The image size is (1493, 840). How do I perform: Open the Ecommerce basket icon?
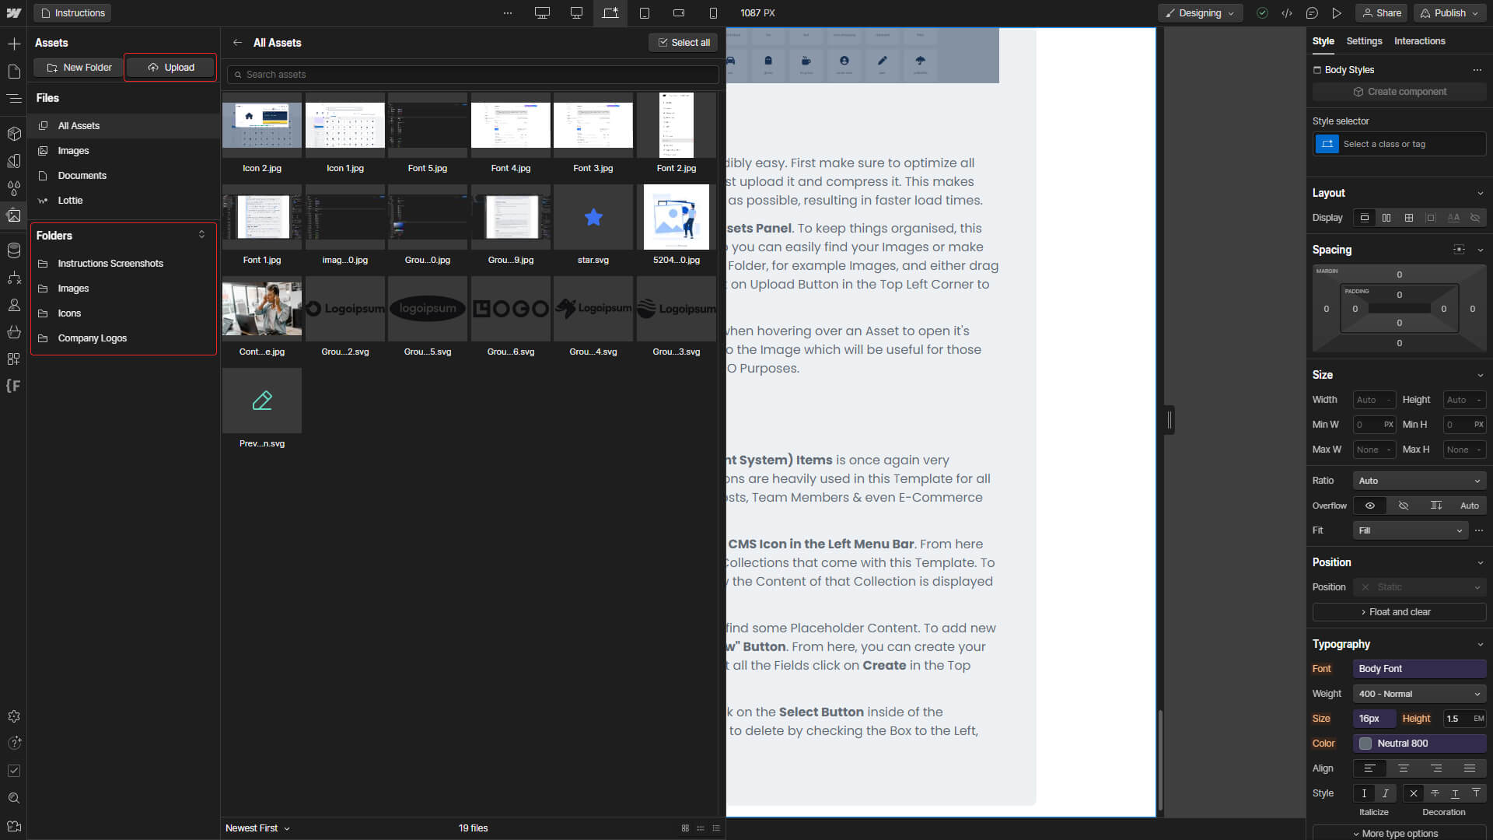point(14,332)
